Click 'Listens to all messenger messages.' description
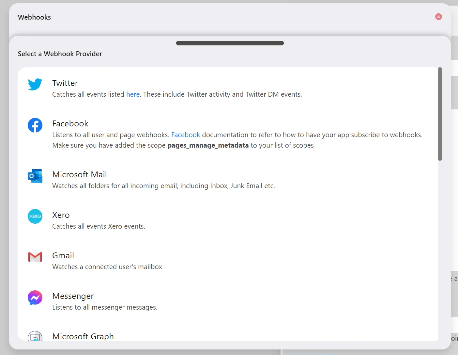 point(105,307)
